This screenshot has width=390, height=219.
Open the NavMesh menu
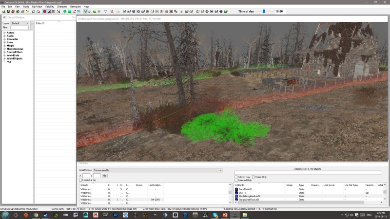pos(37,7)
